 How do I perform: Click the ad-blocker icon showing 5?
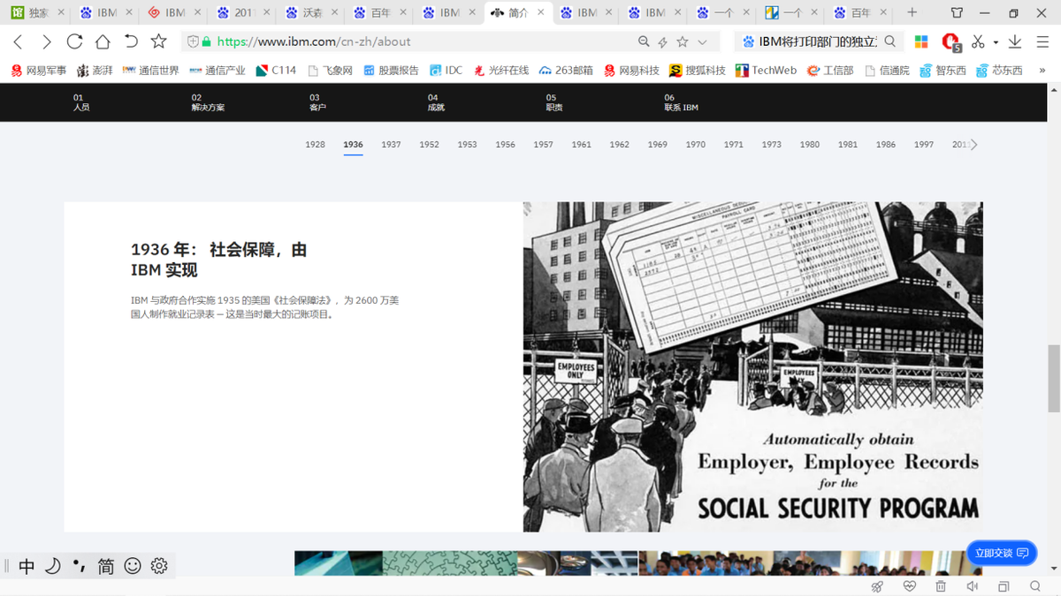click(950, 41)
